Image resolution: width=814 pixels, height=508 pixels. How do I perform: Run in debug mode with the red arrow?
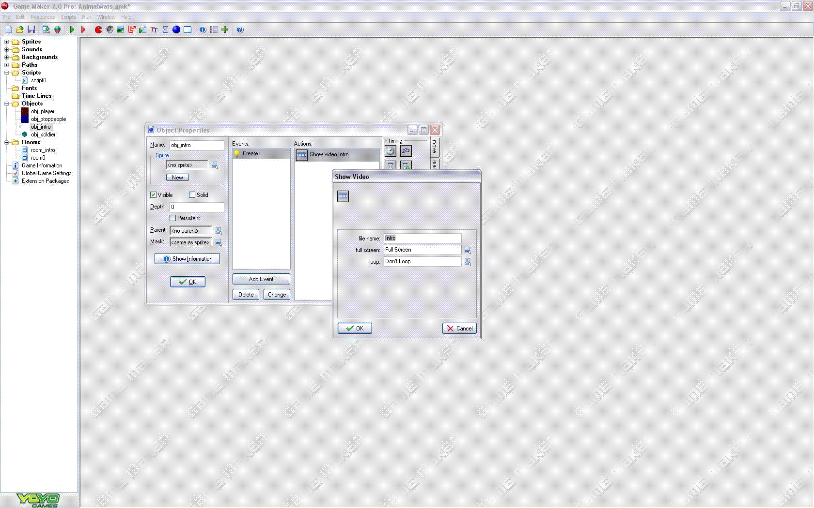[83, 30]
